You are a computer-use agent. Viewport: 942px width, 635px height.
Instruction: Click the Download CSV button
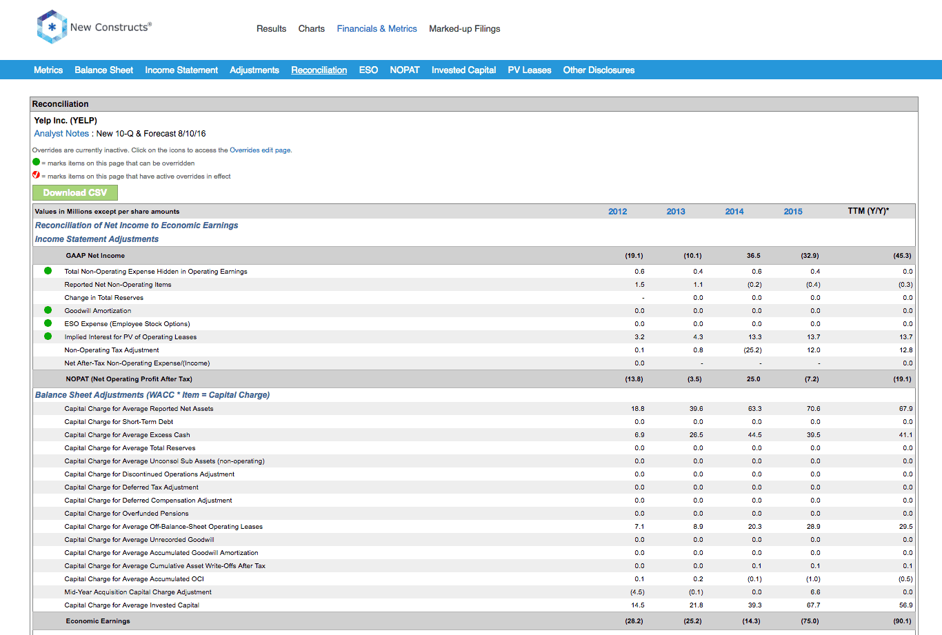click(x=75, y=192)
